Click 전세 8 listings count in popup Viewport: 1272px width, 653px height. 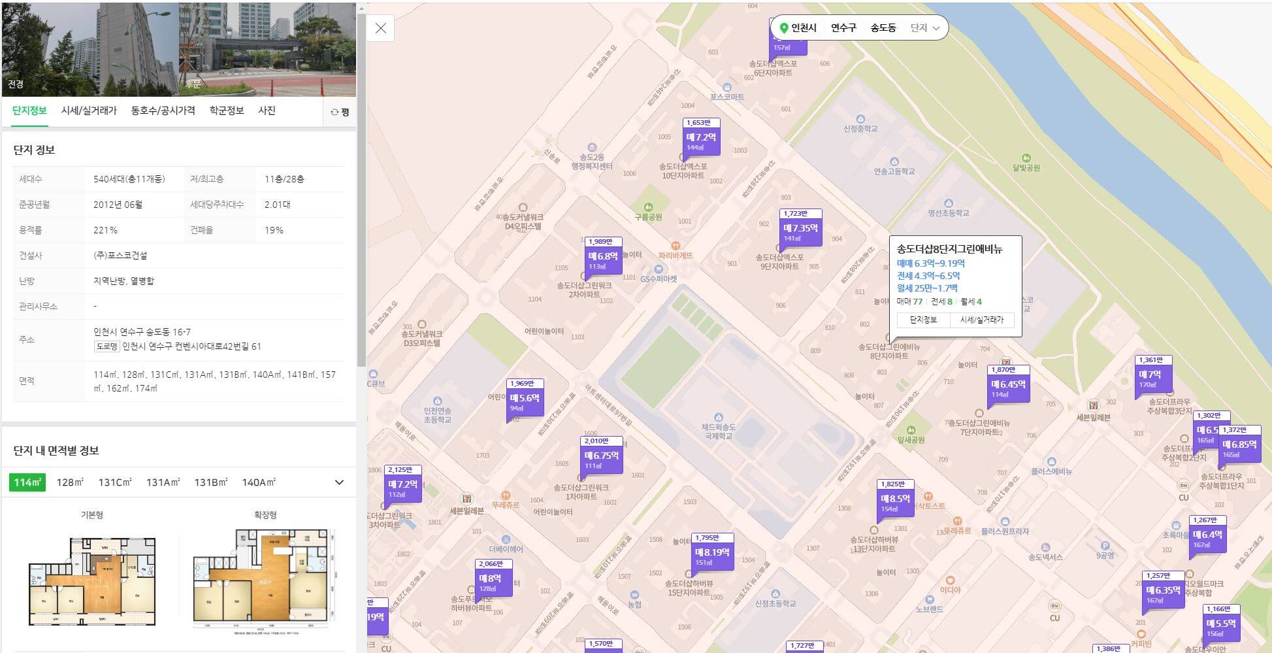tap(941, 301)
